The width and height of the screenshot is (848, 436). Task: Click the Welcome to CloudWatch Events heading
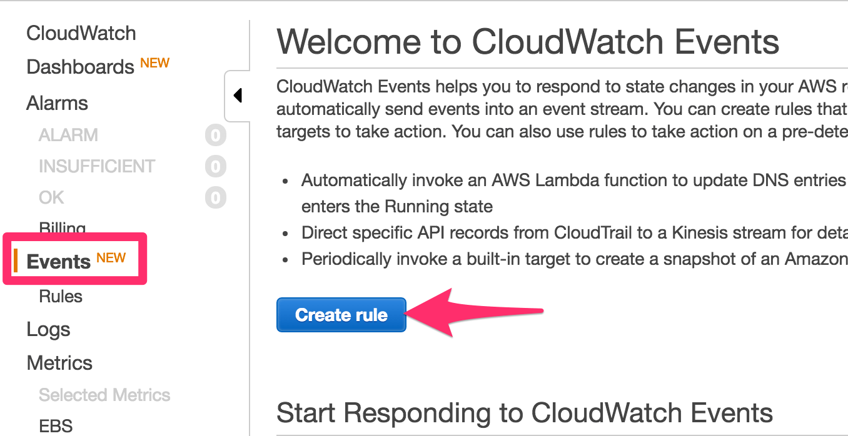click(528, 42)
